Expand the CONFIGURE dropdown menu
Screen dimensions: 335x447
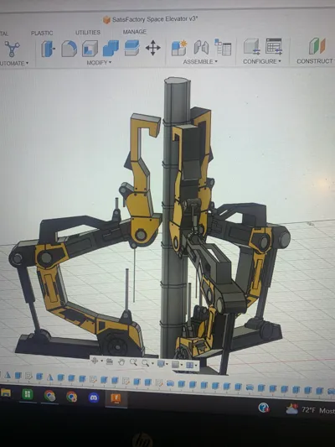[262, 61]
